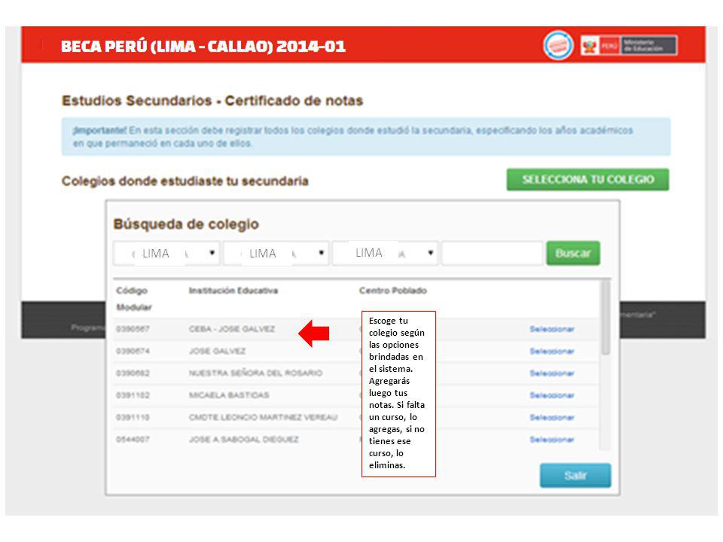Click the school name search field
This screenshot has height=542, width=723.
[x=492, y=253]
